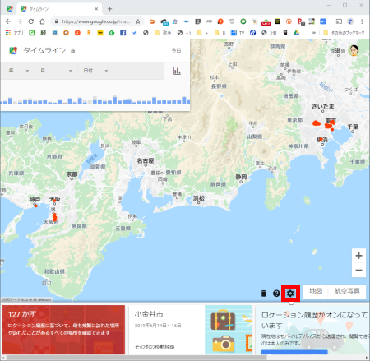Image resolution: width=370 pixels, height=361 pixels.
Task: Click the さいたま city label
Action: [x=323, y=107]
